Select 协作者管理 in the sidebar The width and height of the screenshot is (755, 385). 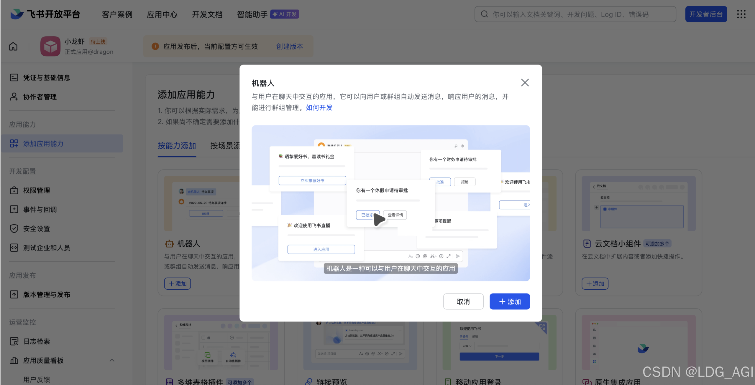point(40,97)
